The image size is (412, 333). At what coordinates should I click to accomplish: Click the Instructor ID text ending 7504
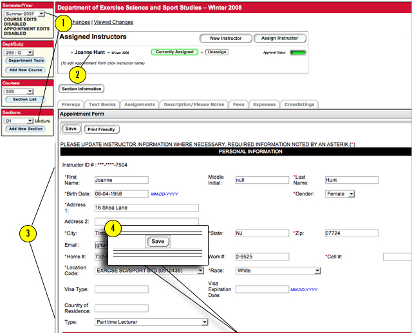click(x=95, y=165)
